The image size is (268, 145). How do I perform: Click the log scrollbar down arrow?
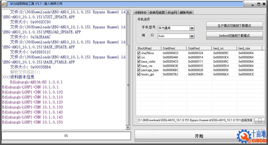click(x=128, y=127)
